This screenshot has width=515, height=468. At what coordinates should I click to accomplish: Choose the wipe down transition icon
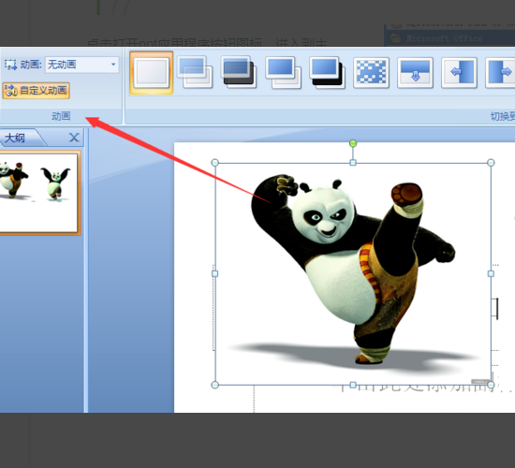coord(415,73)
